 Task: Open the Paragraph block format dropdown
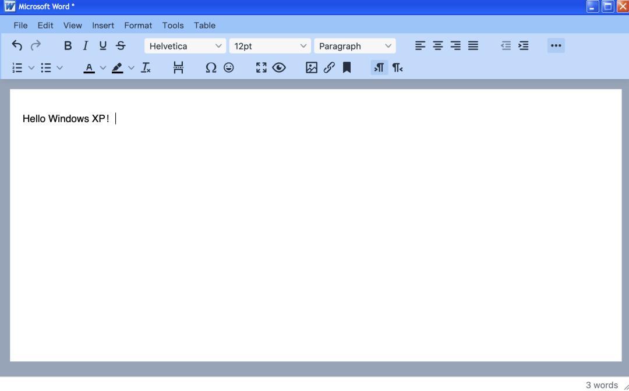[355, 46]
